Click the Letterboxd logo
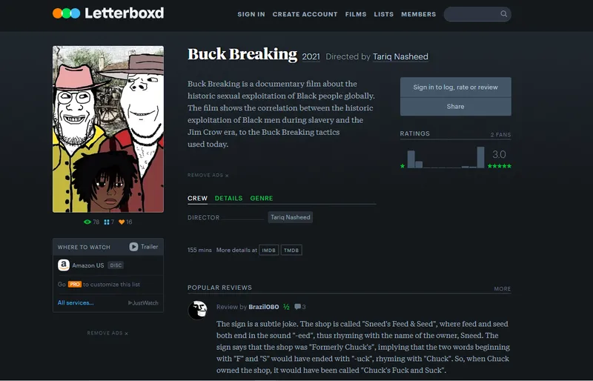The height and width of the screenshot is (381, 593). pyautogui.click(x=108, y=13)
